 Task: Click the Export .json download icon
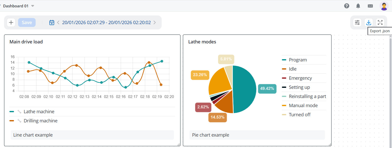pyautogui.click(x=369, y=22)
